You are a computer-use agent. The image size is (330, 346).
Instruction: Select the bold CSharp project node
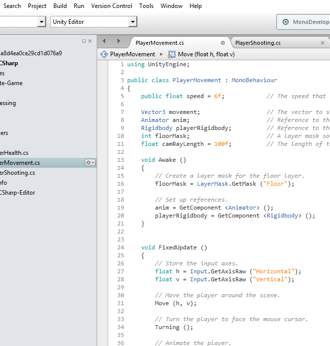point(9,63)
